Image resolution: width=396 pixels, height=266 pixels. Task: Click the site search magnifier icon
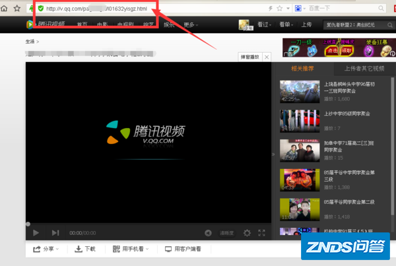click(390, 25)
